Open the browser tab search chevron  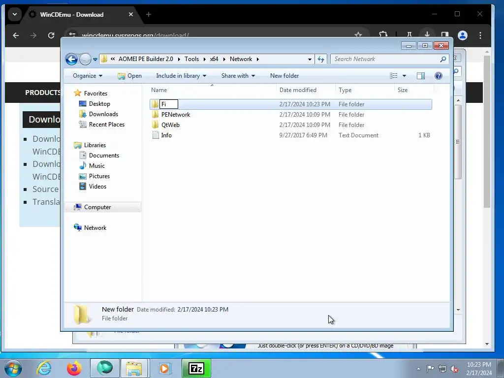point(15,14)
